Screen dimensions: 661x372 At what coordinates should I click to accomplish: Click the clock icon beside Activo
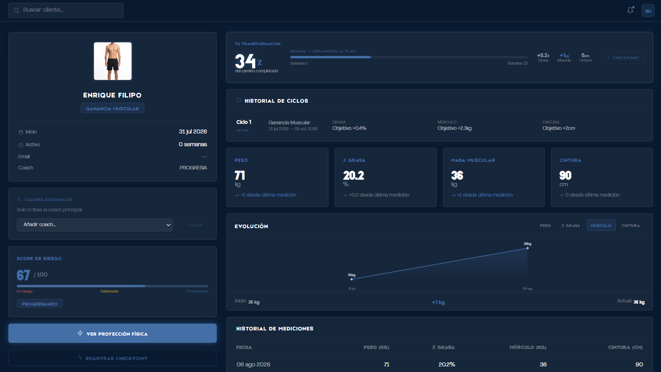[21, 145]
